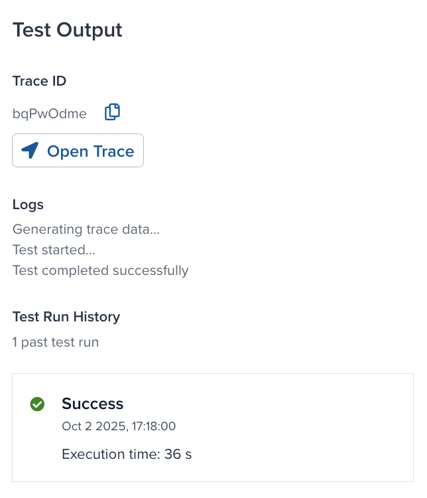Click the Trace ID section label
Viewport: 427px width, 498px height.
pos(39,81)
